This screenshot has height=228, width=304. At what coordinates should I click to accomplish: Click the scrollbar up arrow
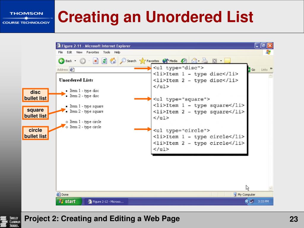pyautogui.click(x=271, y=76)
